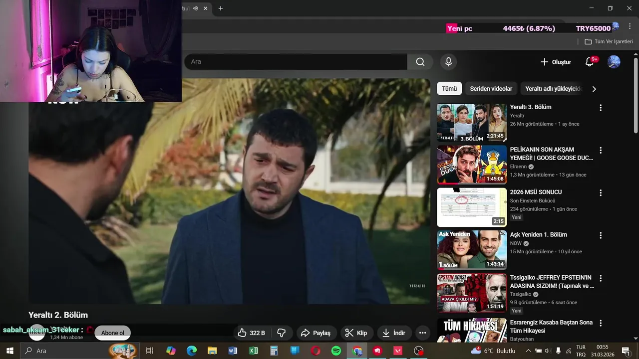639x359 pixels.
Task: Close the current YouTube tab
Action: [206, 8]
